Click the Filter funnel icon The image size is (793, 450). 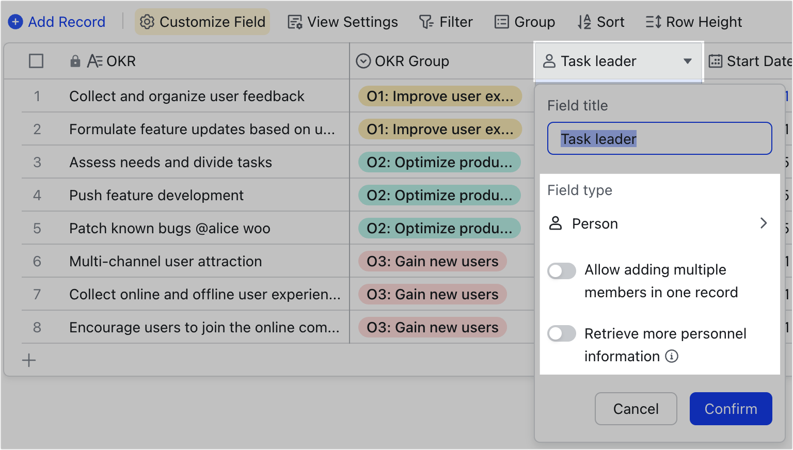coord(426,22)
